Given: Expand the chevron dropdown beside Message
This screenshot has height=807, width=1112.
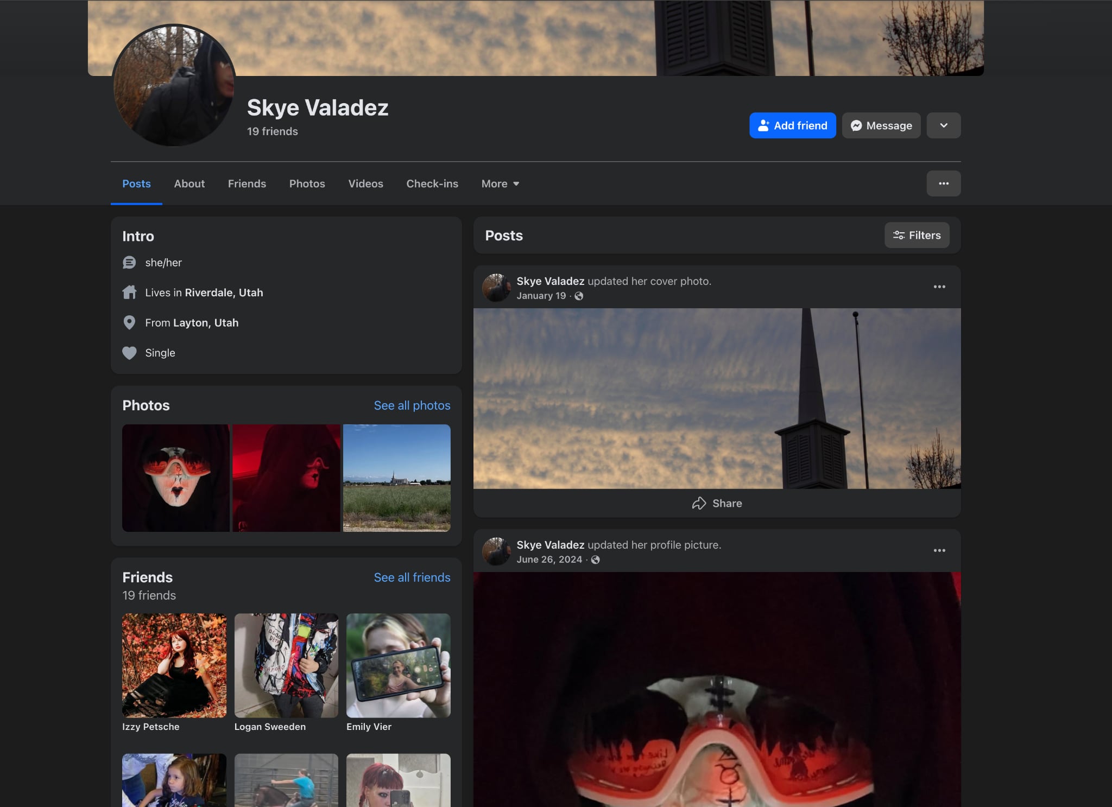Looking at the screenshot, I should (943, 125).
